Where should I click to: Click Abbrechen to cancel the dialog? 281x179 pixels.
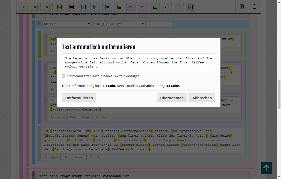click(x=202, y=98)
